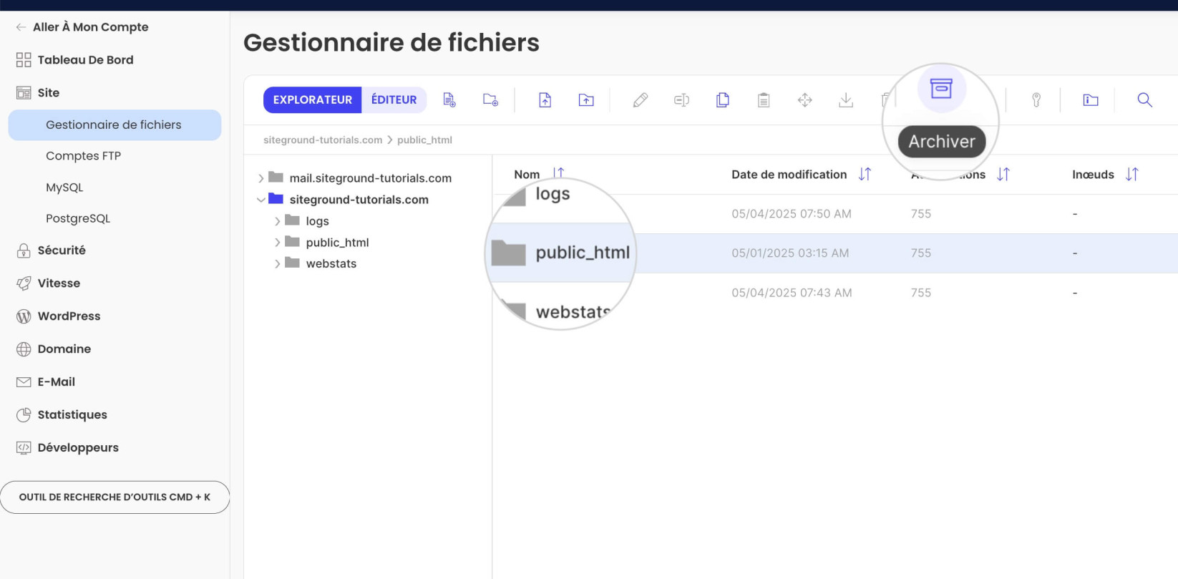Switch to the ÉDITEUR tab
The height and width of the screenshot is (579, 1178).
[394, 100]
